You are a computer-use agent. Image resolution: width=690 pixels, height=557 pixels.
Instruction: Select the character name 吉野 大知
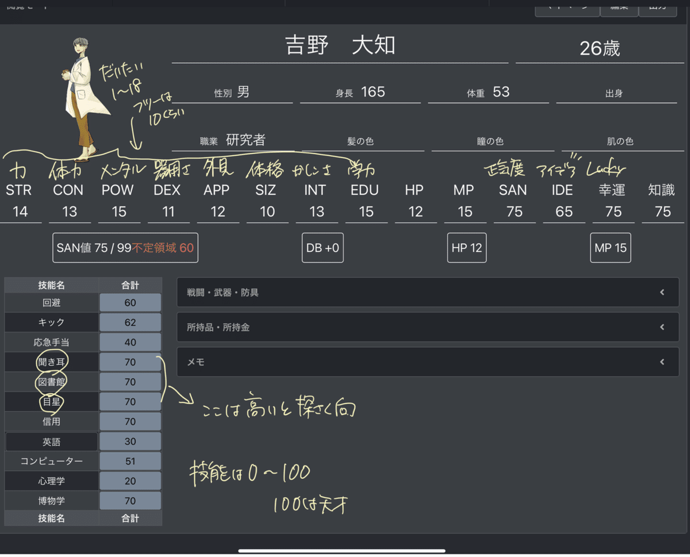click(340, 46)
